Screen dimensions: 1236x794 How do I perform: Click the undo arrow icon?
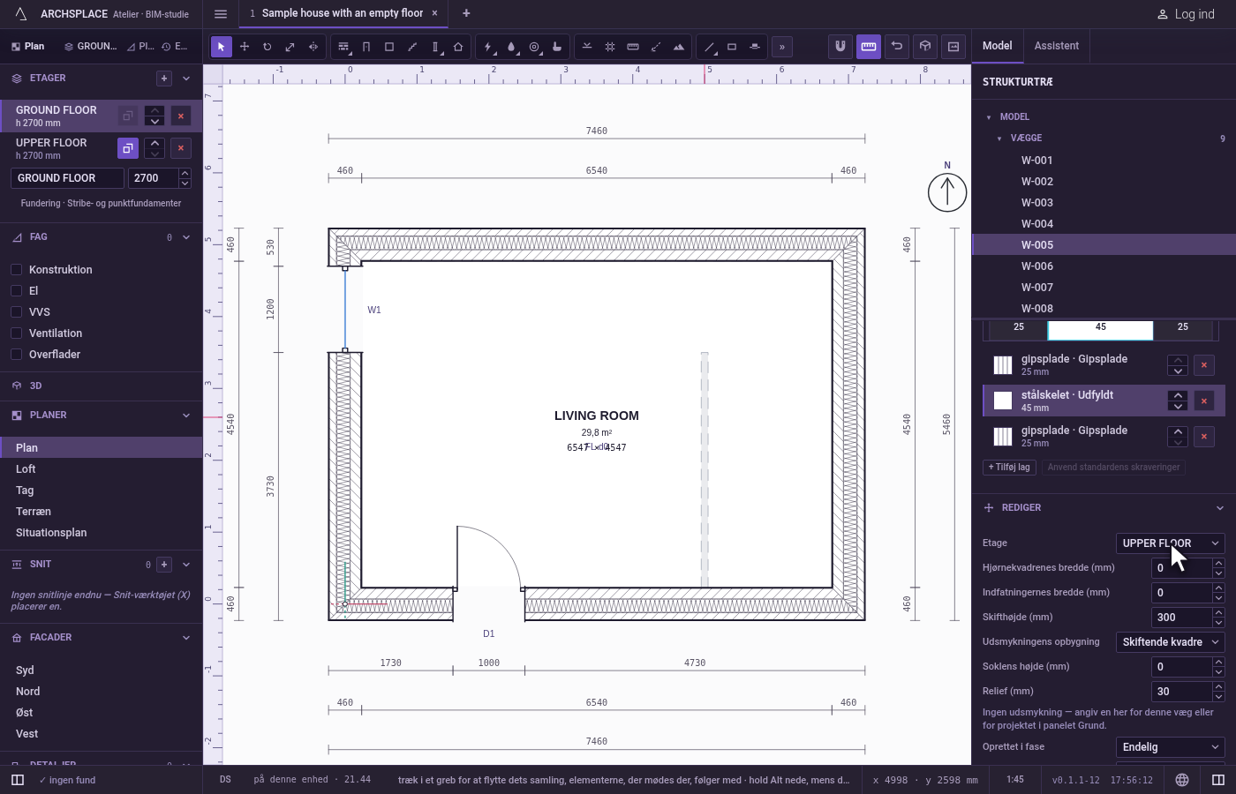click(x=897, y=47)
